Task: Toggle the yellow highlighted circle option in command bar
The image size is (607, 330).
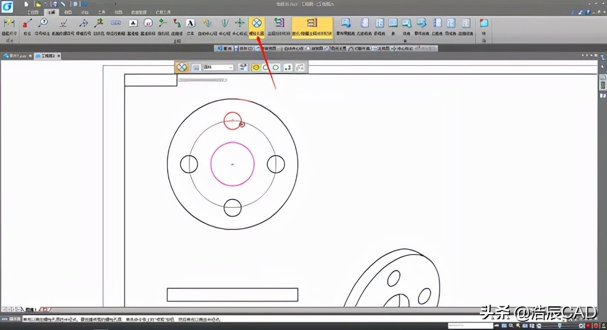Action: pyautogui.click(x=256, y=67)
